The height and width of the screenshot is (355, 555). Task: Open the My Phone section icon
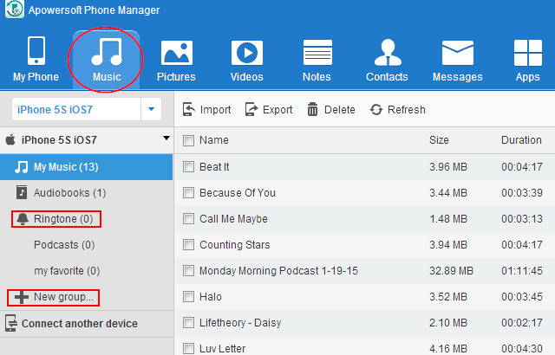(x=36, y=54)
